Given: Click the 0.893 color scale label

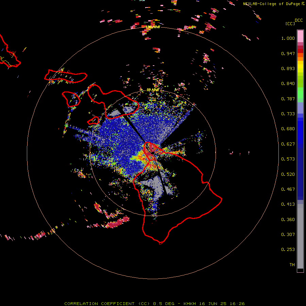Looking at the screenshot, I should 288,68.
